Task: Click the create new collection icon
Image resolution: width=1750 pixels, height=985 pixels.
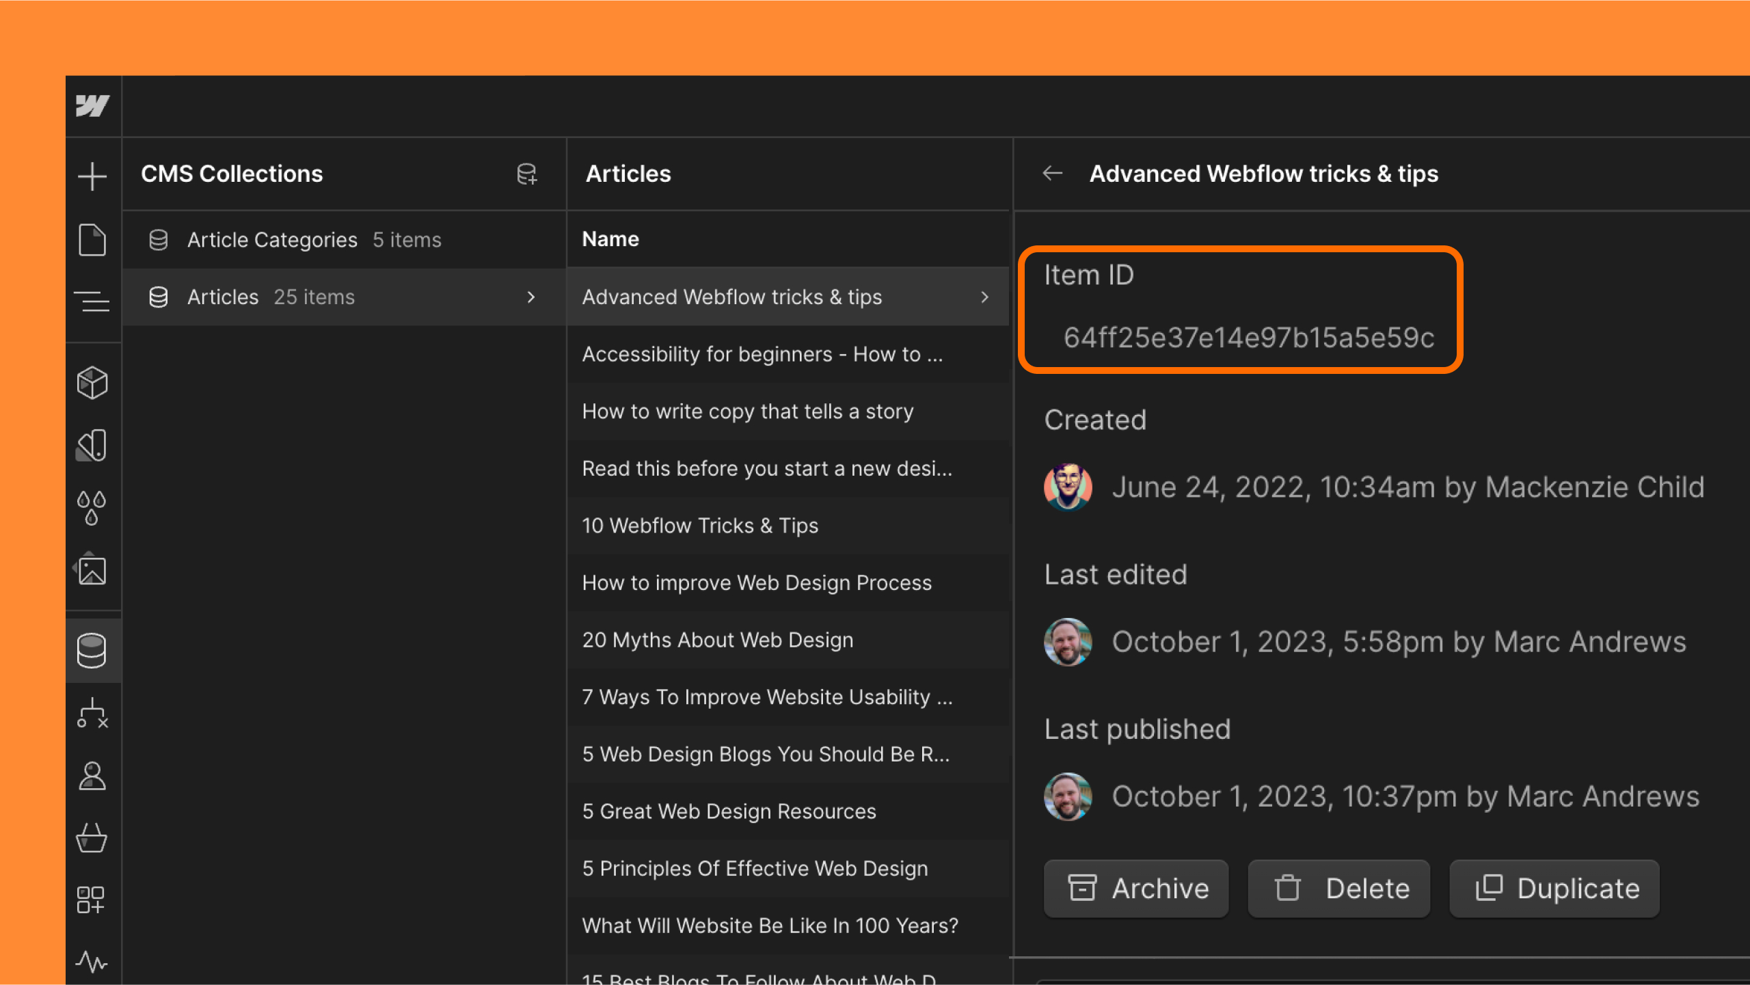Action: 526,174
